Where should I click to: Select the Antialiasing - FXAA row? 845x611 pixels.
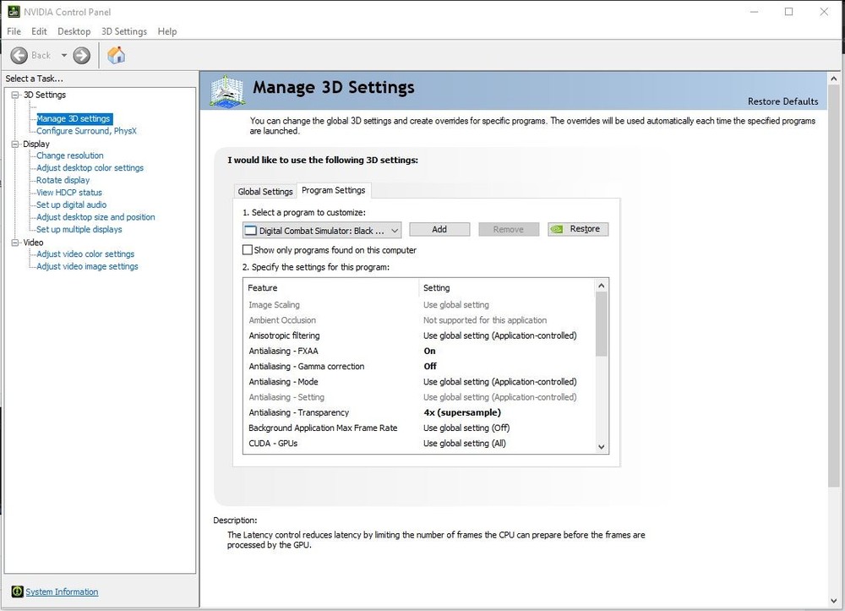coord(419,351)
